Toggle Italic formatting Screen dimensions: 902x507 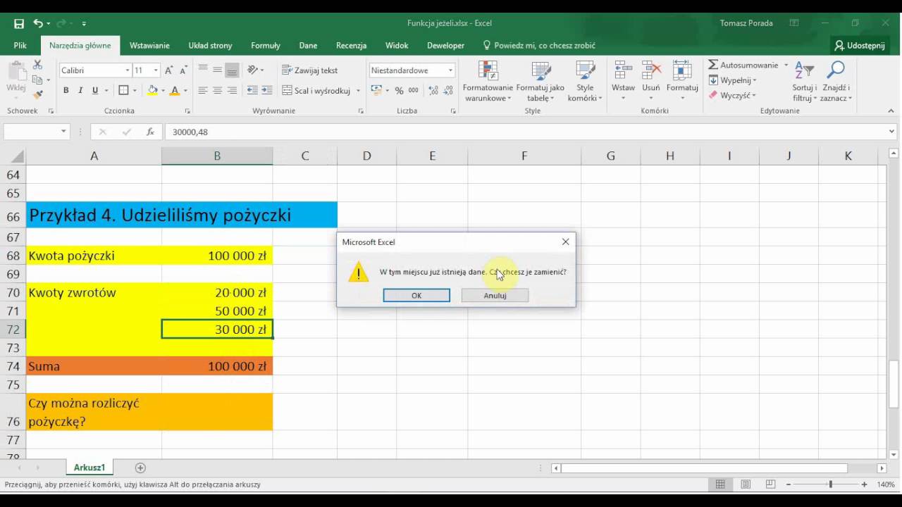point(80,90)
